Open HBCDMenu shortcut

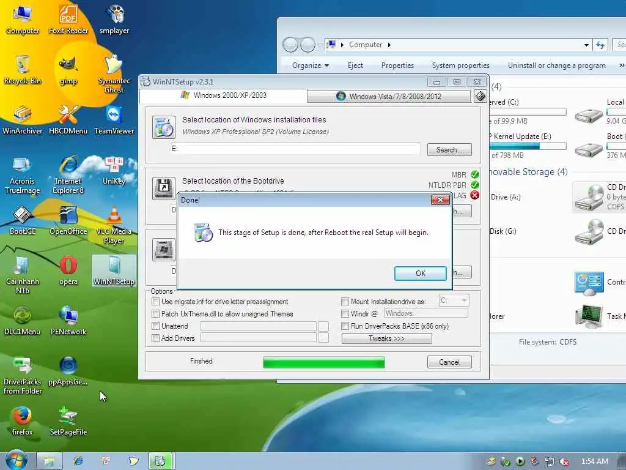point(68,119)
